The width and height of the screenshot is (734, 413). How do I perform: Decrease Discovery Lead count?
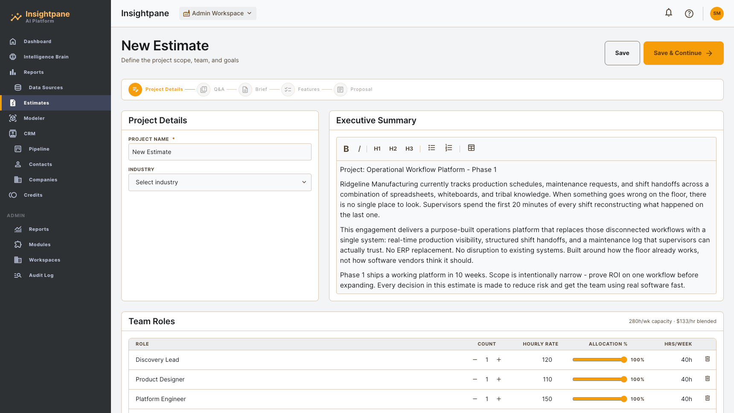coord(475,360)
